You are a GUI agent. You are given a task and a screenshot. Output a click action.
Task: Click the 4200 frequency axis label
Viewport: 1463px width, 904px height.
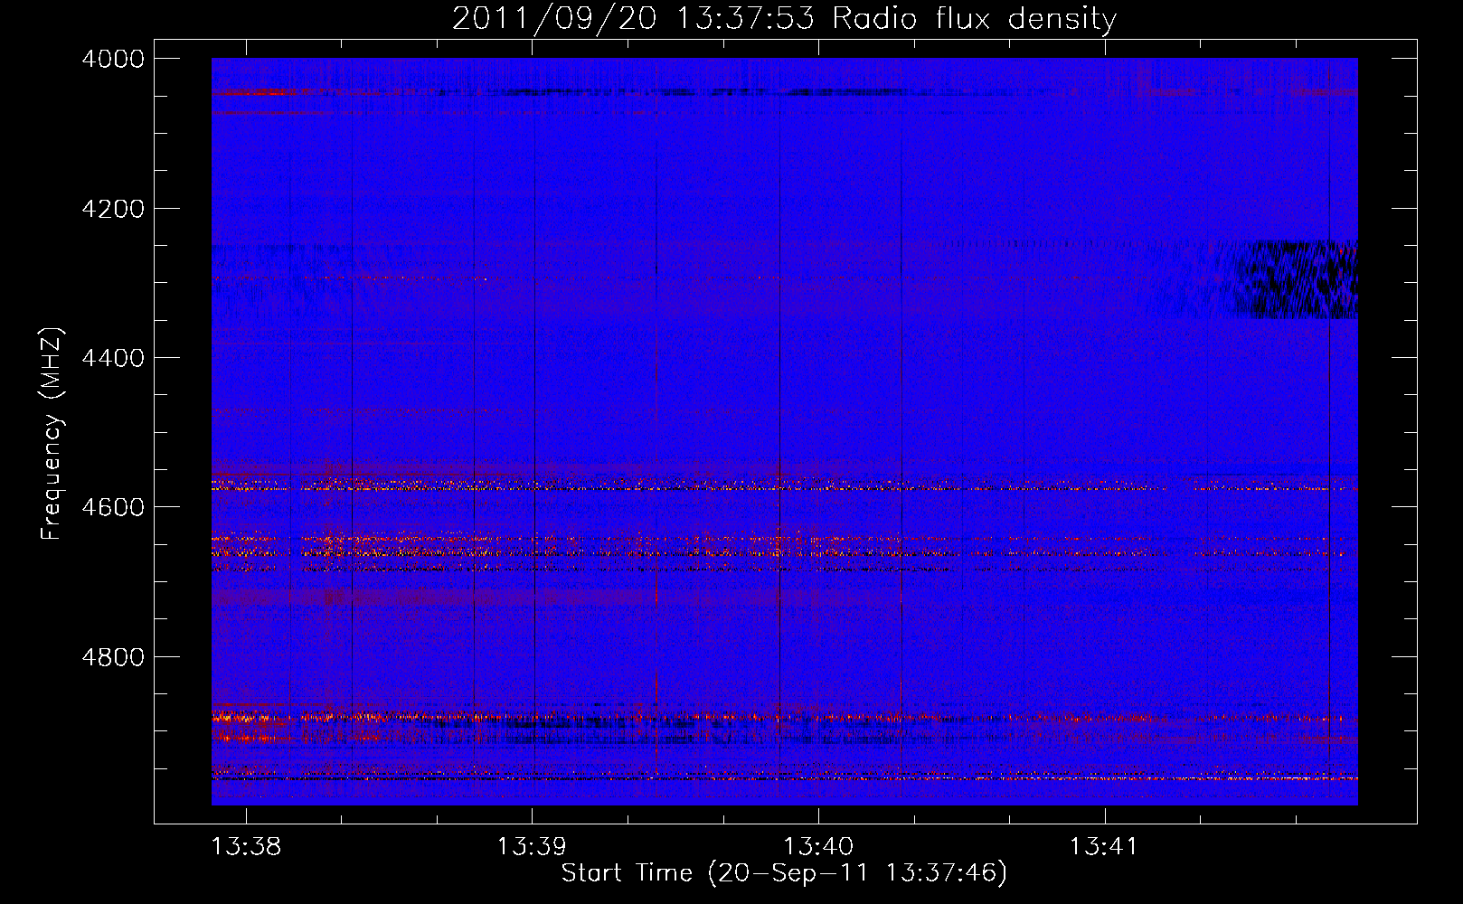click(113, 209)
